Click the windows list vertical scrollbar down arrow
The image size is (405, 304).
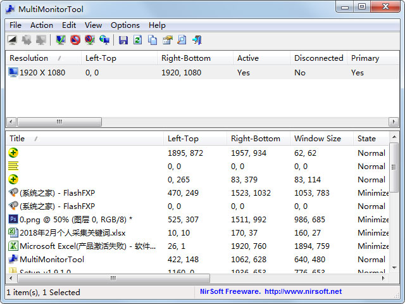394,268
